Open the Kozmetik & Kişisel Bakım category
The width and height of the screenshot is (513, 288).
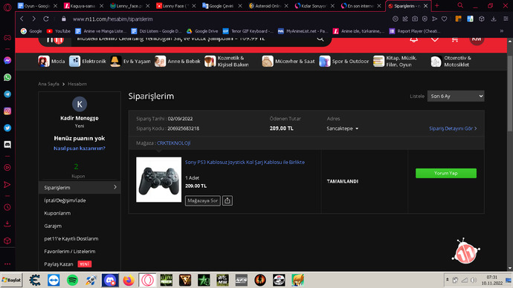(x=227, y=61)
